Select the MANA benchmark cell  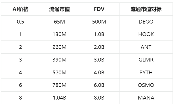[x=146, y=98]
